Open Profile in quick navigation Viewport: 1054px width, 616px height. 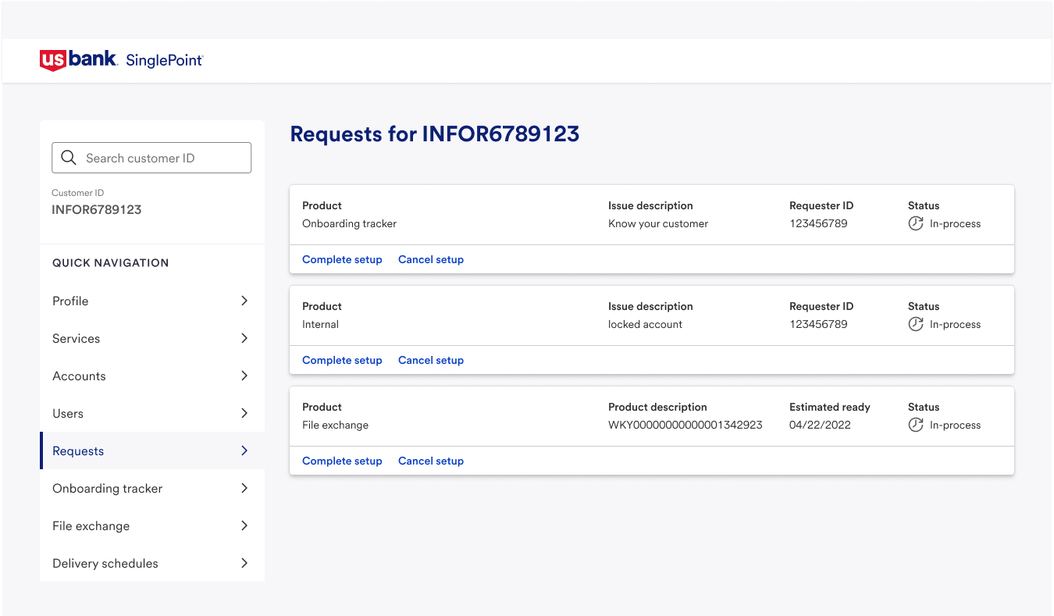coord(152,301)
